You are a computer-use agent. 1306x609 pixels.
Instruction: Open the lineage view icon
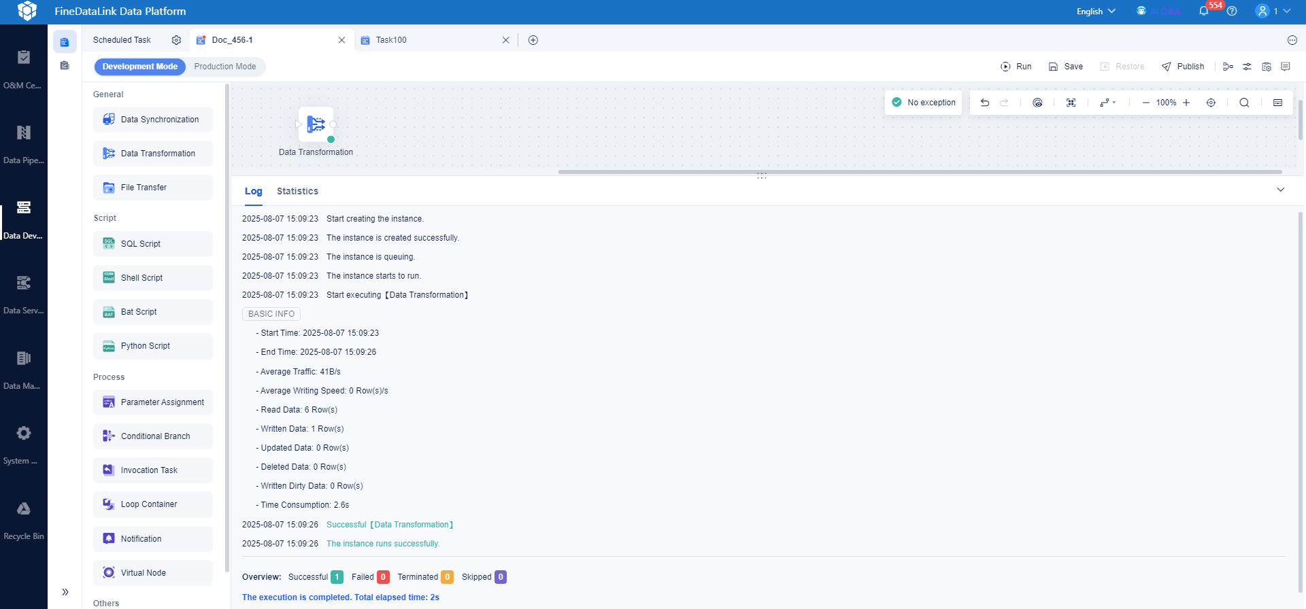click(1228, 67)
